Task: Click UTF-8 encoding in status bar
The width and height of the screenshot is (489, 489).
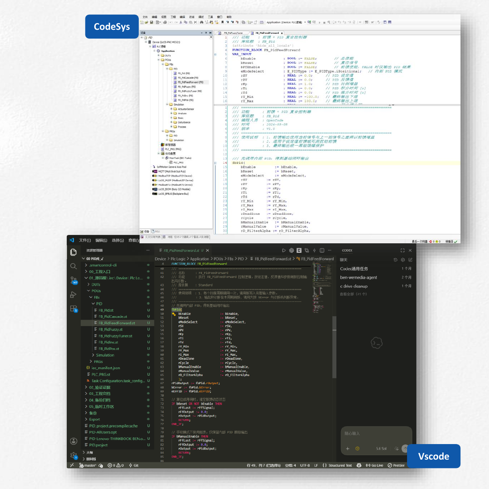Action: coord(305,465)
